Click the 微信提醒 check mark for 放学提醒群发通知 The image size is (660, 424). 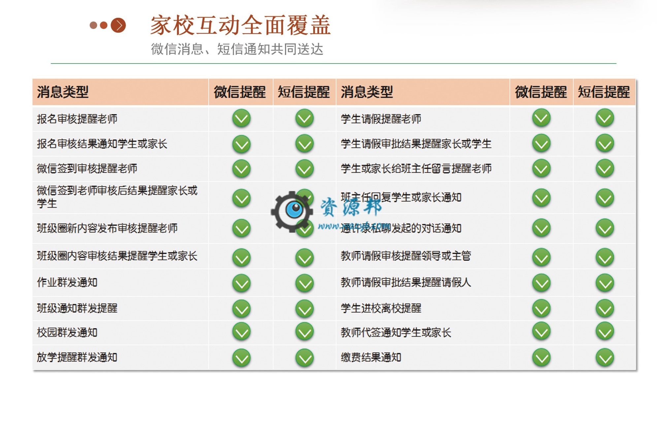coord(242,358)
